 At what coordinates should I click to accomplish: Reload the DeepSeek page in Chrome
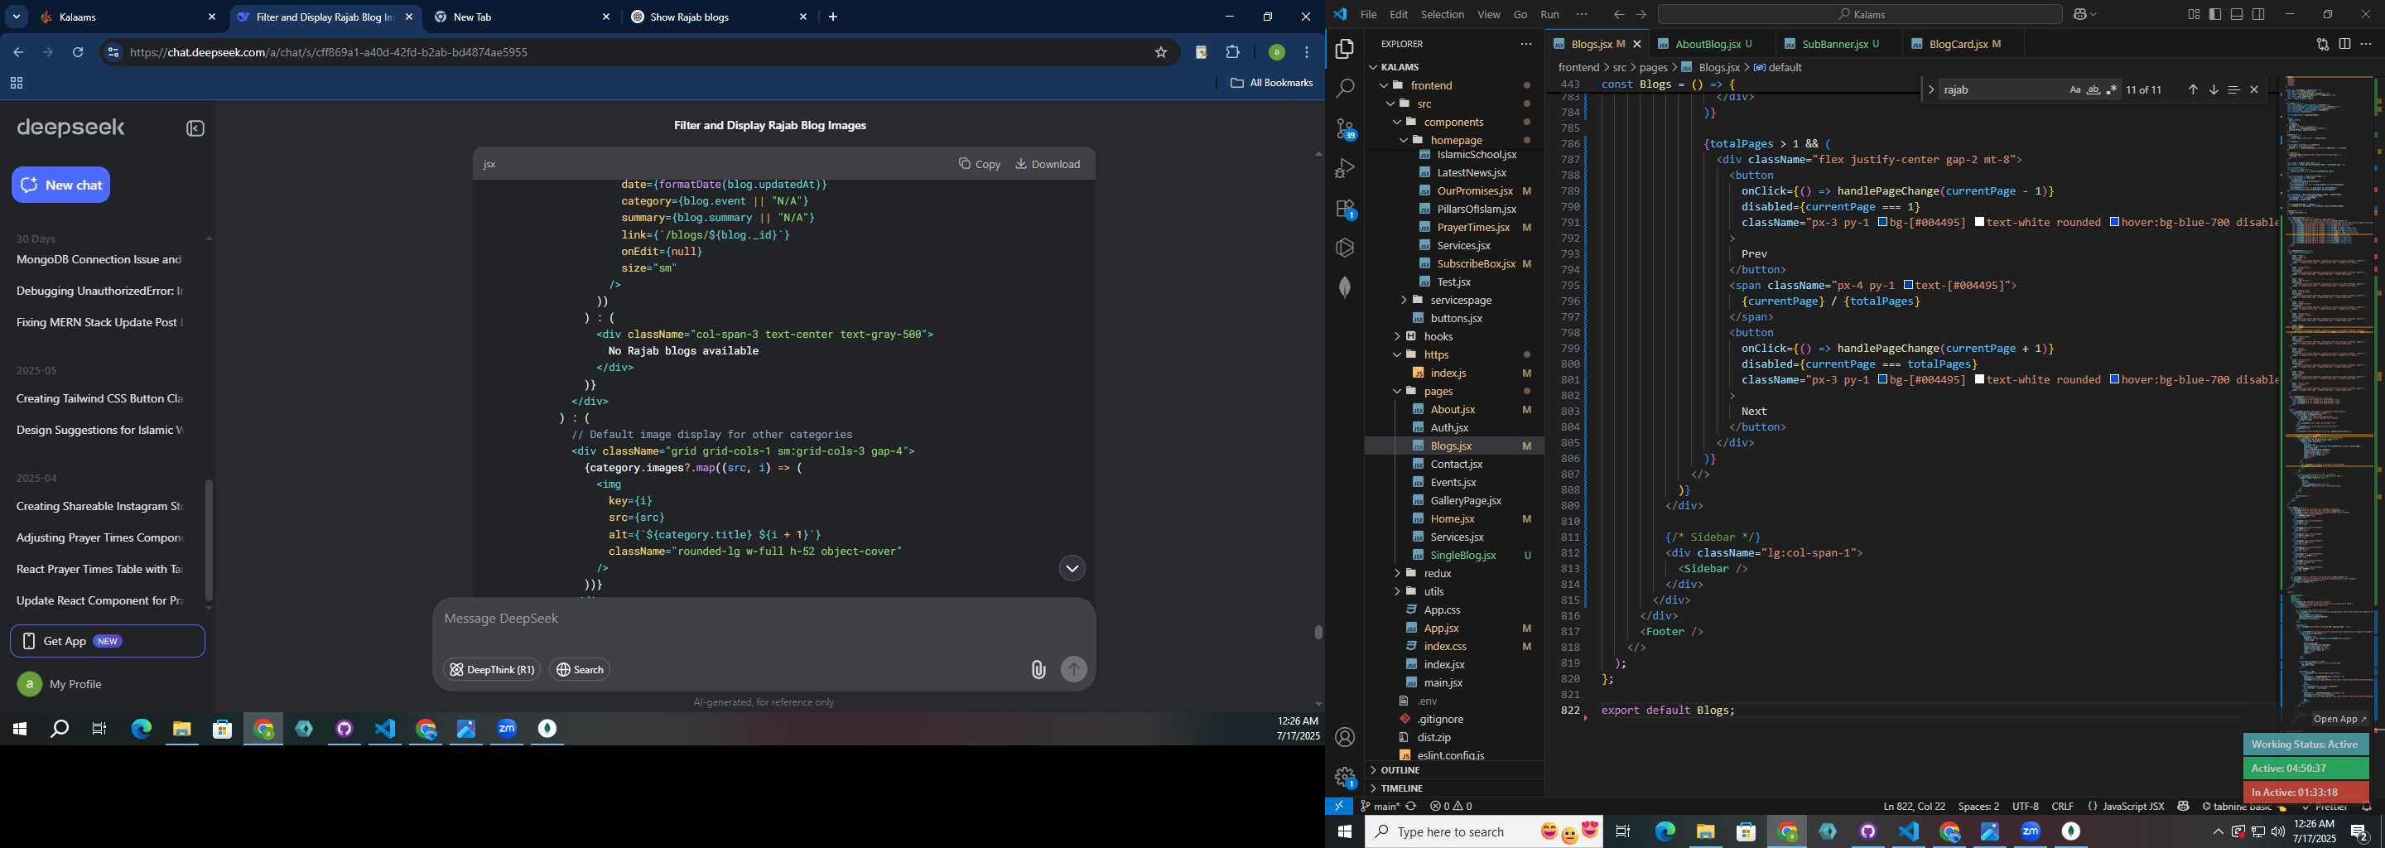79,53
